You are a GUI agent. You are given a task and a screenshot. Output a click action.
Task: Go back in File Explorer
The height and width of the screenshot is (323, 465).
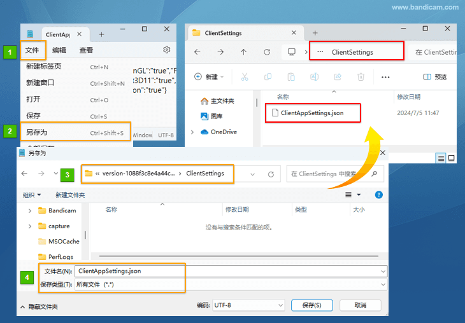(197, 52)
